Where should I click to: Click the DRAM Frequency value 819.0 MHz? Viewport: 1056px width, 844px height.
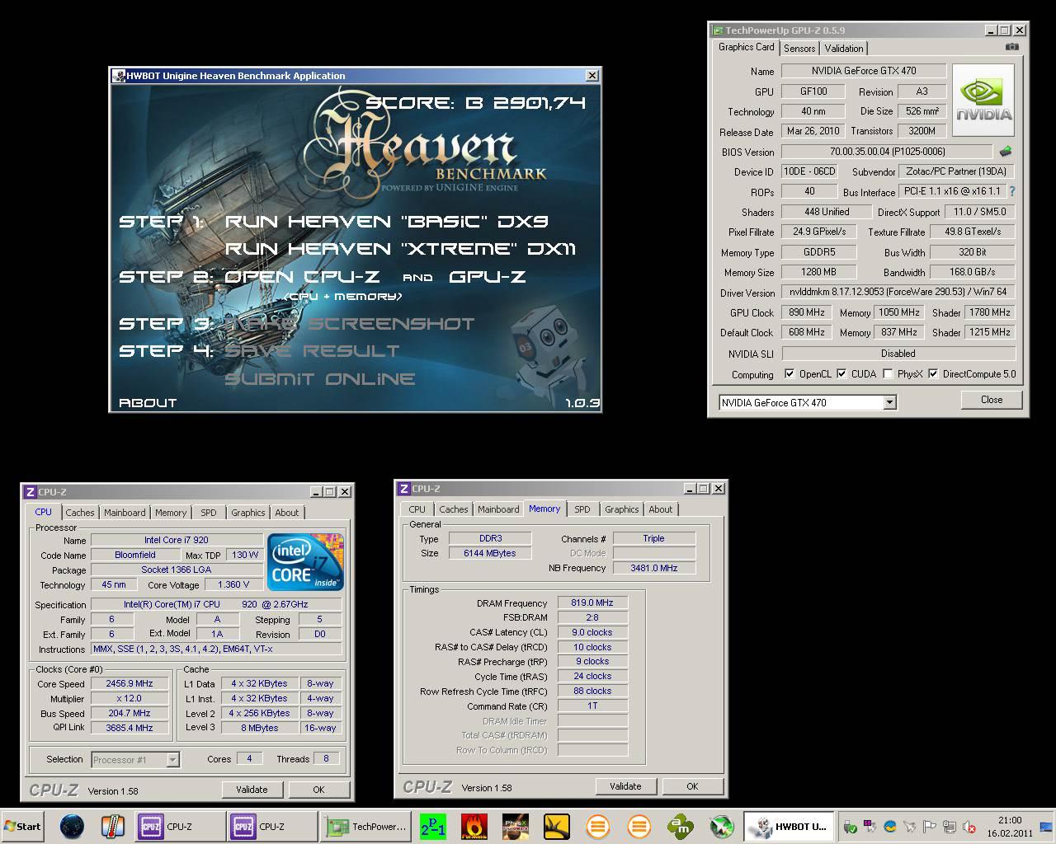[x=592, y=603]
